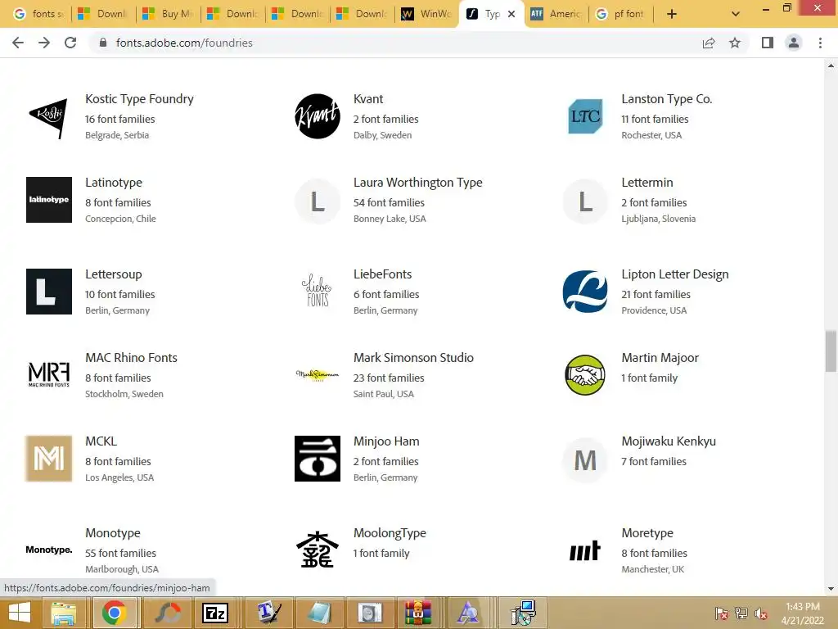Open the LiebeFonts foundry link
Image resolution: width=838 pixels, height=629 pixels.
tap(382, 274)
